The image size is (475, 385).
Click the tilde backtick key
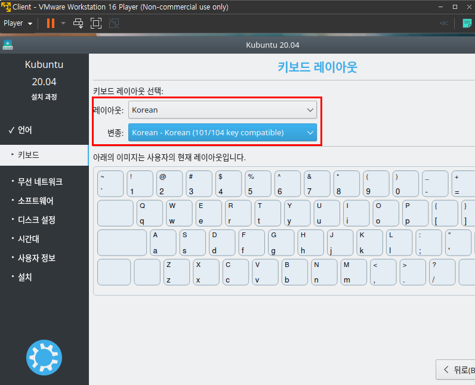(x=110, y=184)
